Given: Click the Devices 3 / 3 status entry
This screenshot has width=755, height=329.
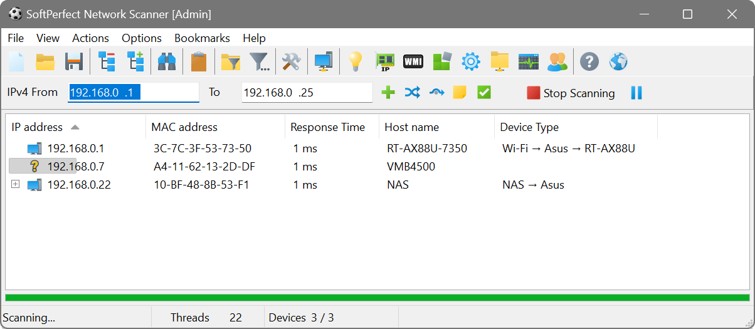Looking at the screenshot, I should tap(302, 318).
